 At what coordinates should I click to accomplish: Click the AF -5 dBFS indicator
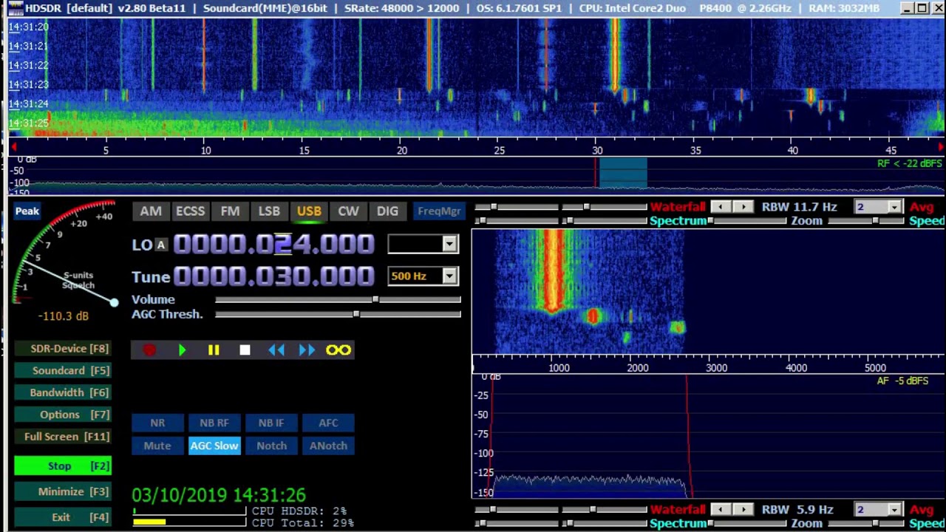[x=902, y=381]
